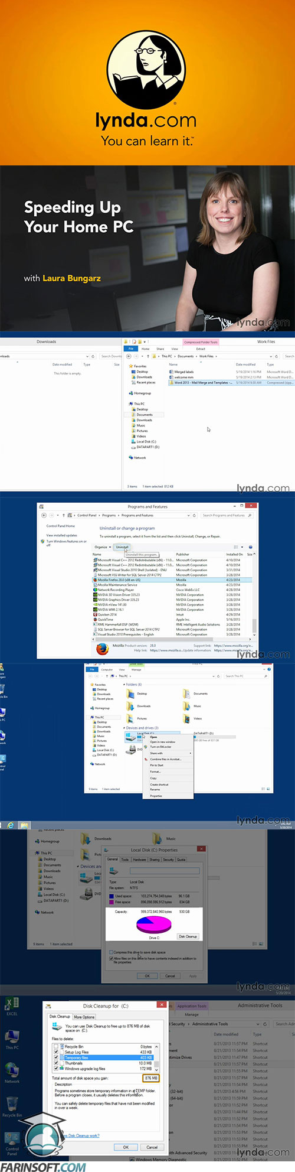
Task: Open Internet Explorer from the taskbar
Action: tap(10, 825)
